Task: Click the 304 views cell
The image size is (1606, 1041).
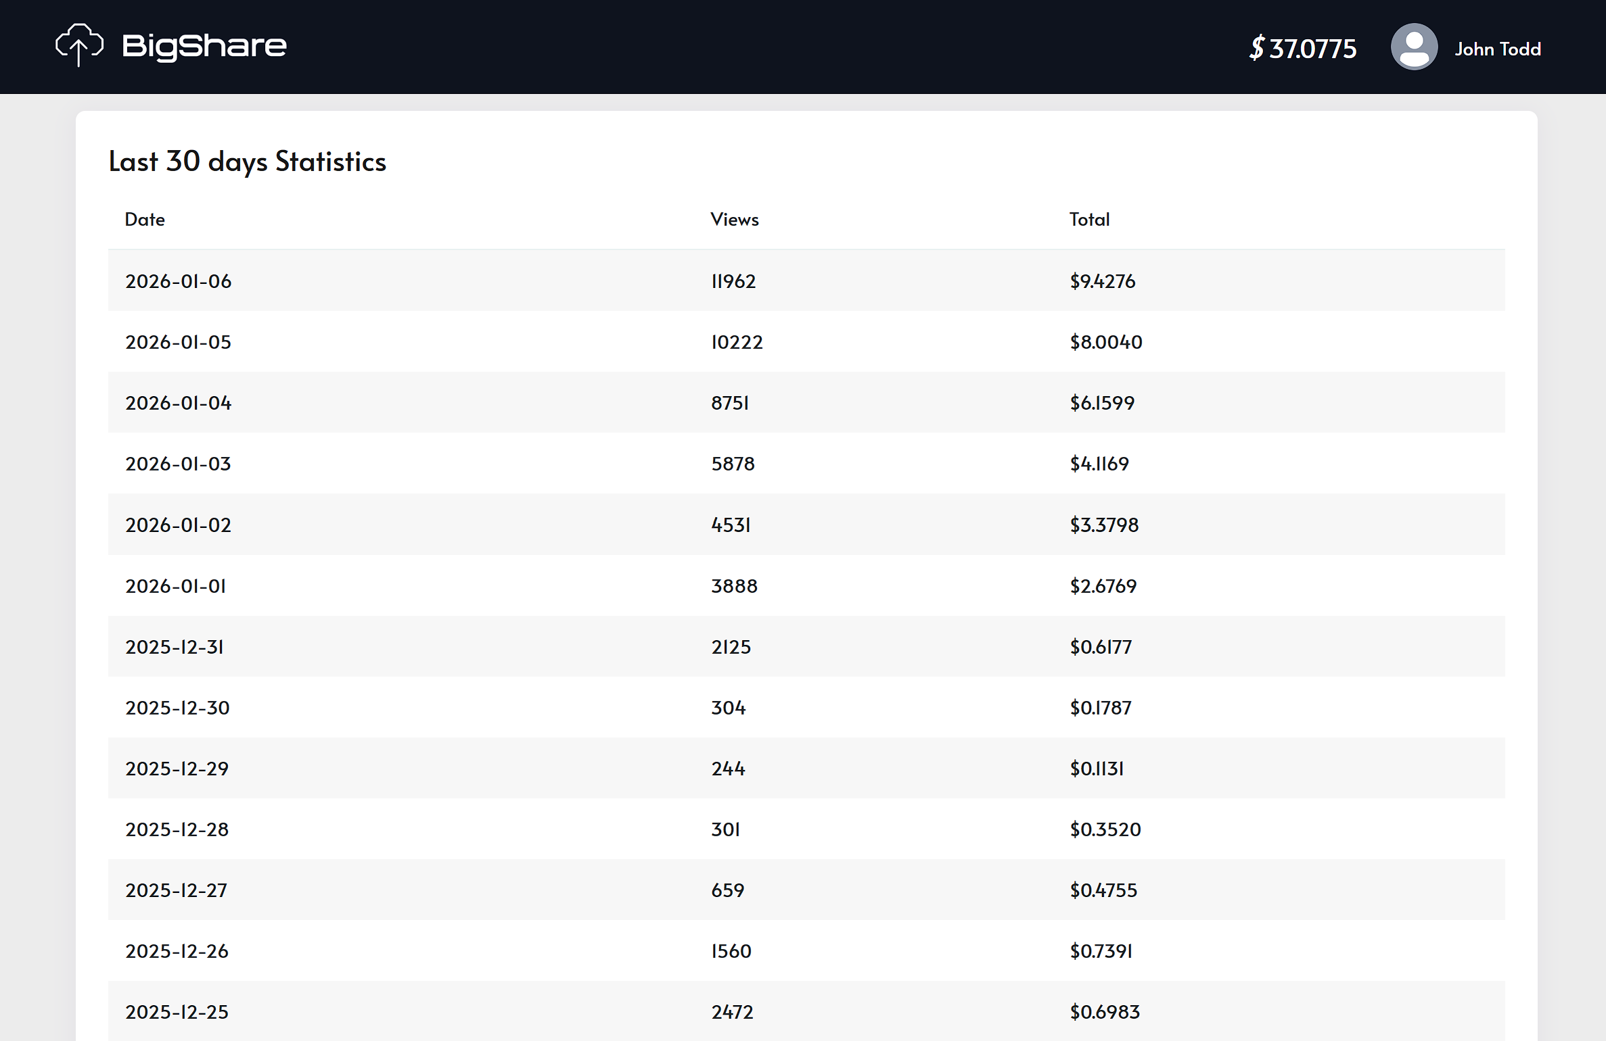Action: coord(728,708)
